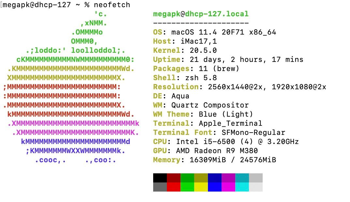The width and height of the screenshot is (350, 202).
Task: Click the CPU line Intel i5-6500
Action: (x=226, y=141)
